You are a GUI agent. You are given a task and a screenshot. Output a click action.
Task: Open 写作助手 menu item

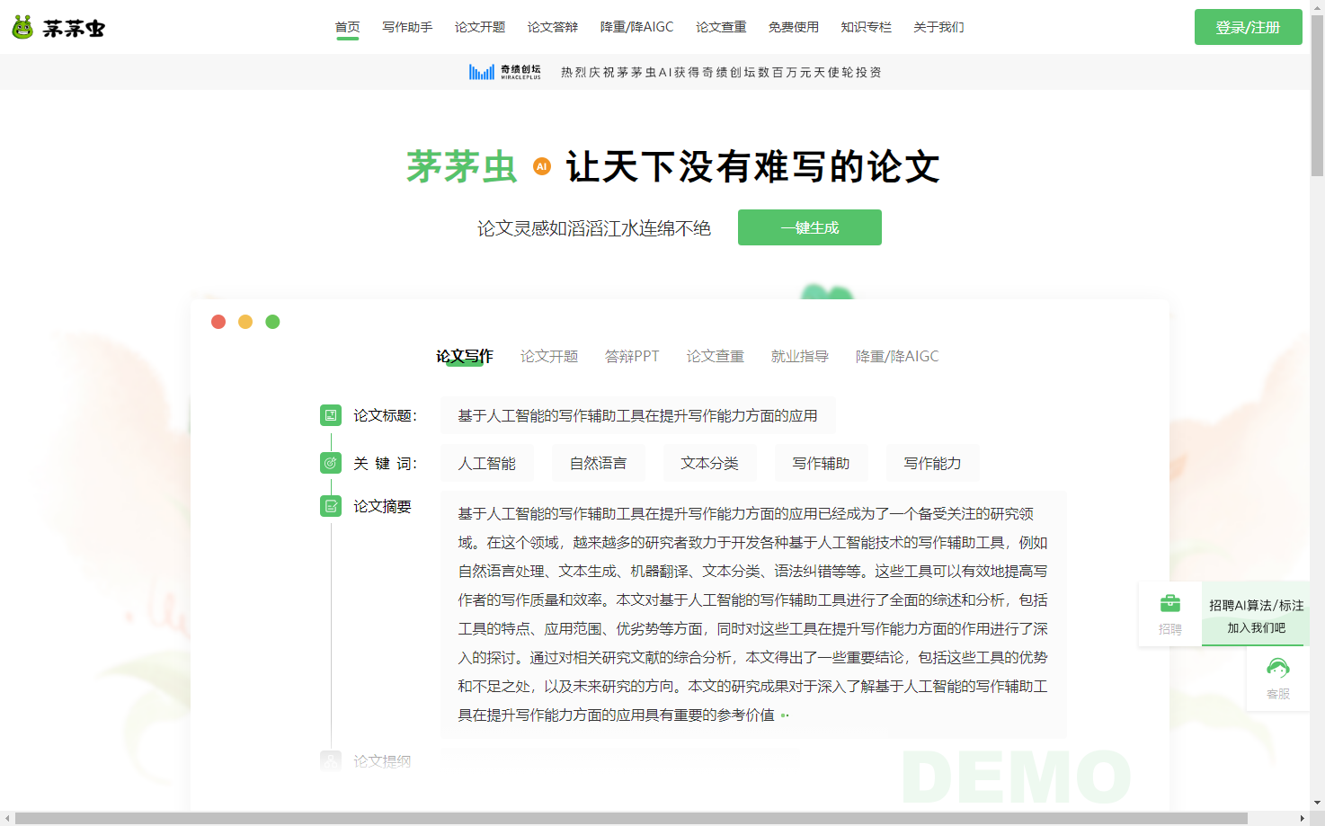[x=407, y=27]
